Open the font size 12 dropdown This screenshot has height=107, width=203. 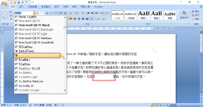coord(44,13)
